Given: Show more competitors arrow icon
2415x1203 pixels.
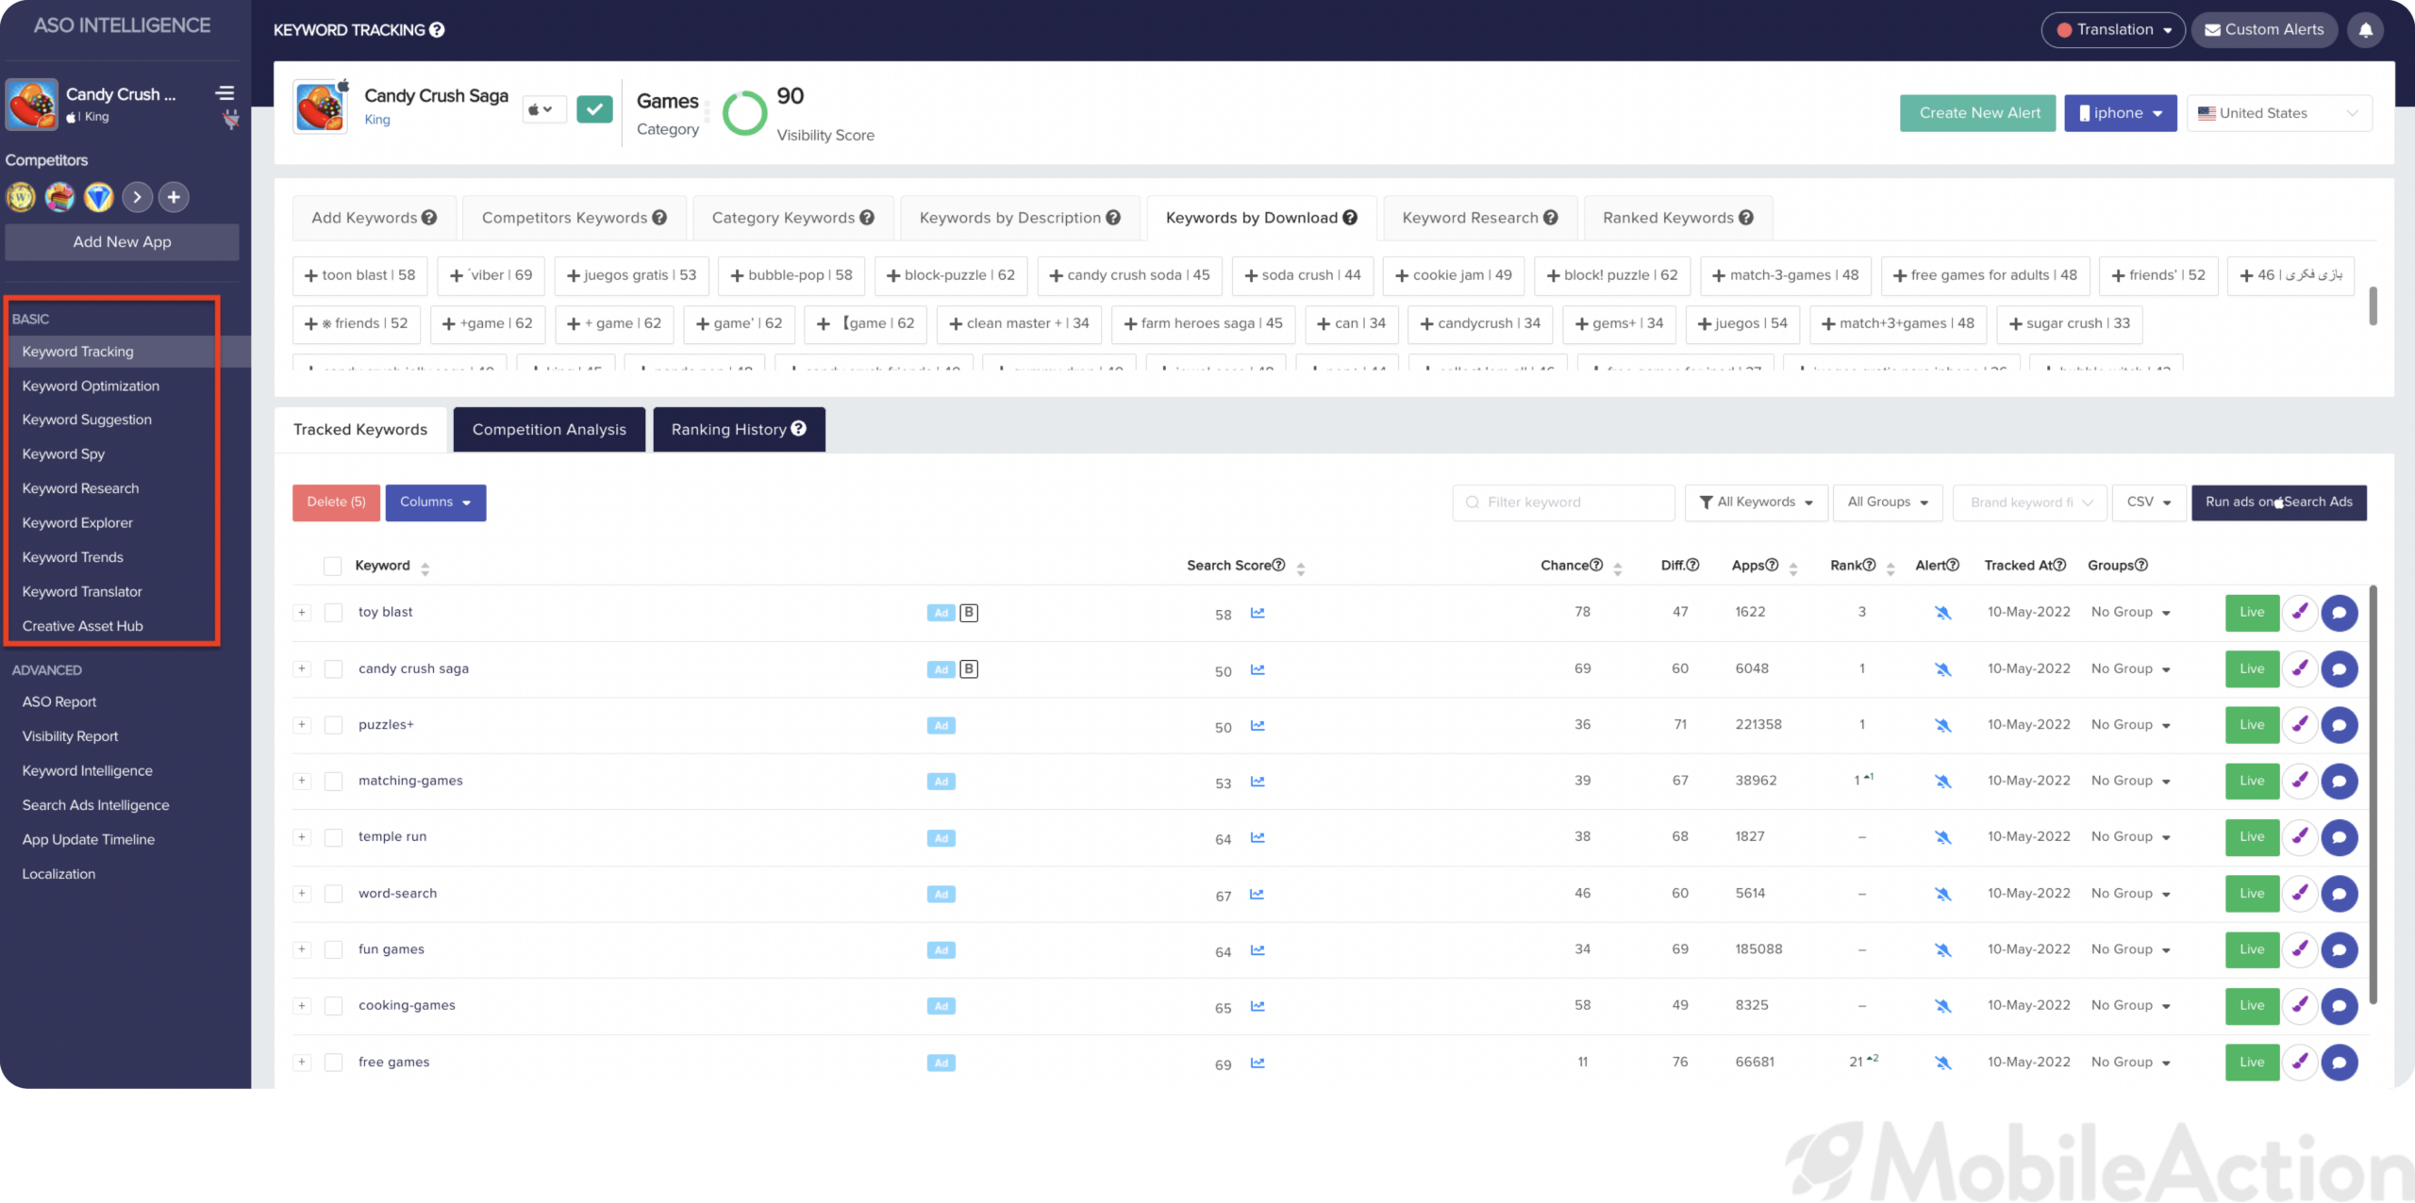Looking at the screenshot, I should coord(137,197).
